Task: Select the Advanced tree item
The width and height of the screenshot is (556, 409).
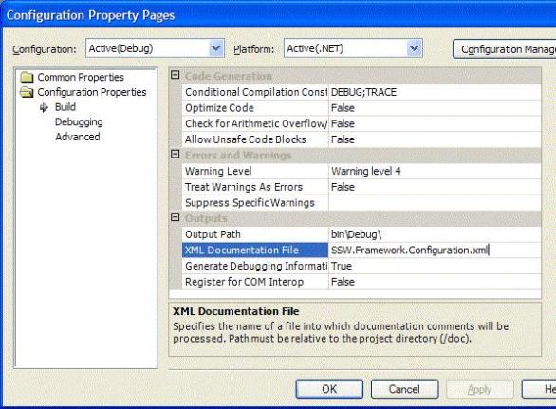Action: [77, 137]
